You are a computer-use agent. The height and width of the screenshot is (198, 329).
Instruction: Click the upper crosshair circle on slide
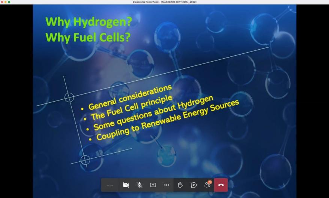[69, 98]
